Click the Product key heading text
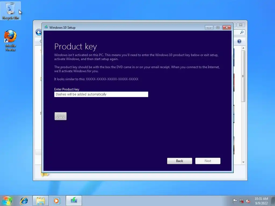The width and height of the screenshot is (275, 206). (75, 46)
